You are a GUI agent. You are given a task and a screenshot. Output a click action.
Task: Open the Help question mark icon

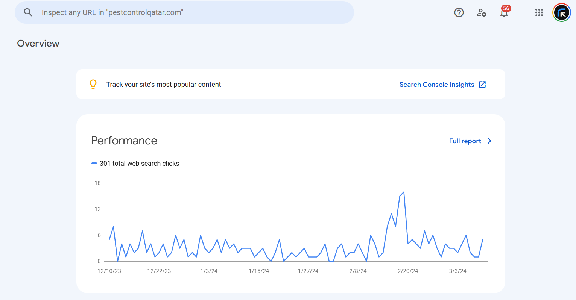tap(459, 12)
